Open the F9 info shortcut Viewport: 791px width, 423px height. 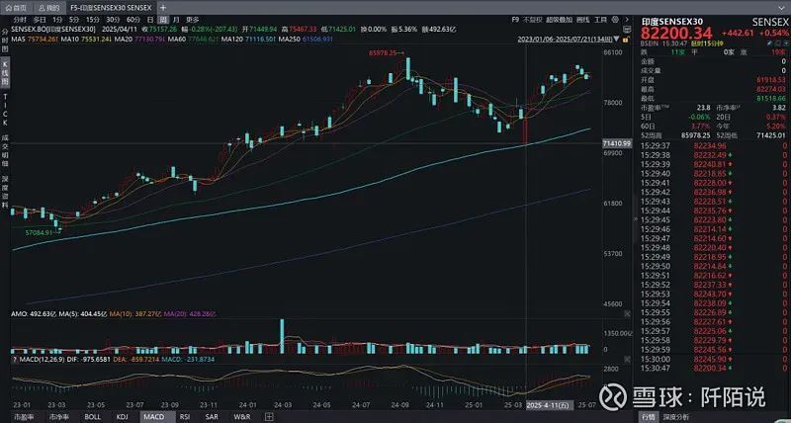[515, 20]
